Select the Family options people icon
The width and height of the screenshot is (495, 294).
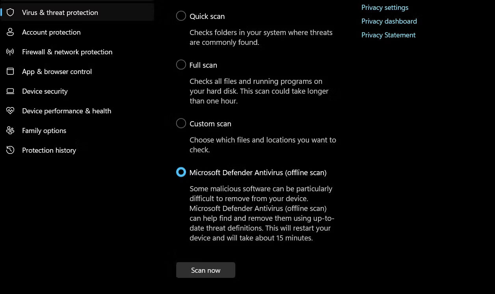pyautogui.click(x=10, y=130)
